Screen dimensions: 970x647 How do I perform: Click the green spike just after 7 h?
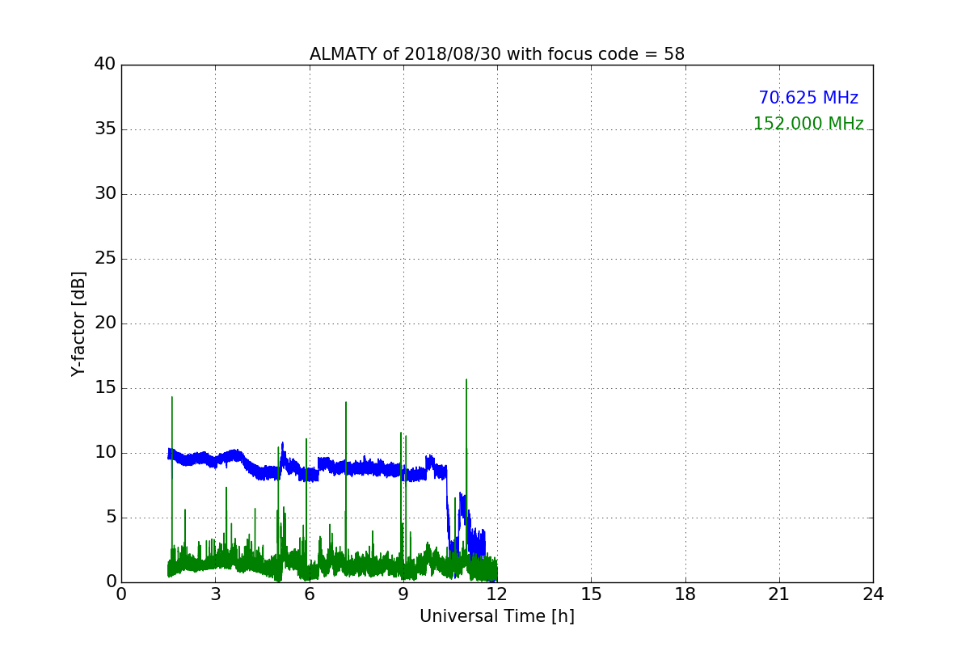(x=346, y=481)
